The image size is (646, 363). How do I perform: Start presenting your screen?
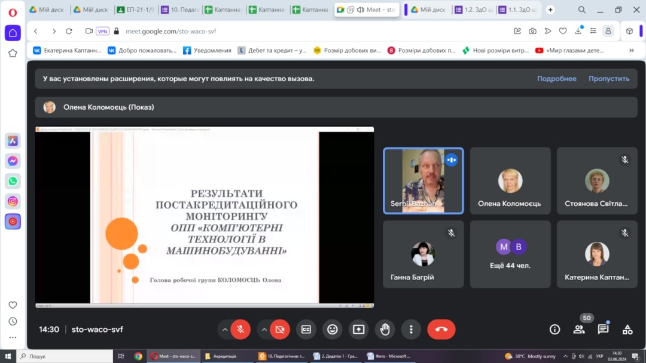click(358, 330)
